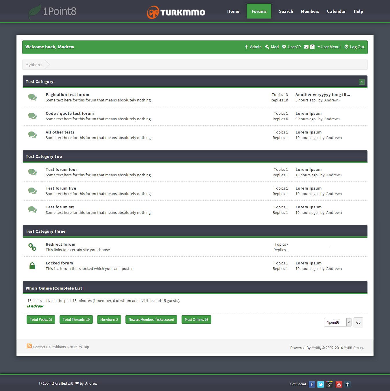Open Test forum four link
Screen dimensions: 390x391
coord(61,169)
